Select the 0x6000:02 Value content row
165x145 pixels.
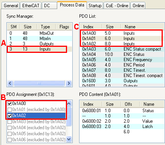[123, 121]
